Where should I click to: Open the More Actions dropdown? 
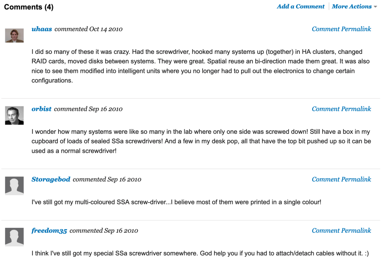pyautogui.click(x=352, y=7)
